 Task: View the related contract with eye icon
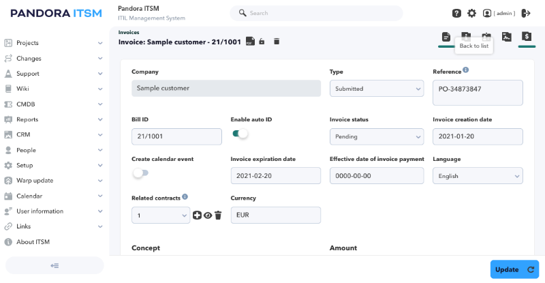coord(208,215)
